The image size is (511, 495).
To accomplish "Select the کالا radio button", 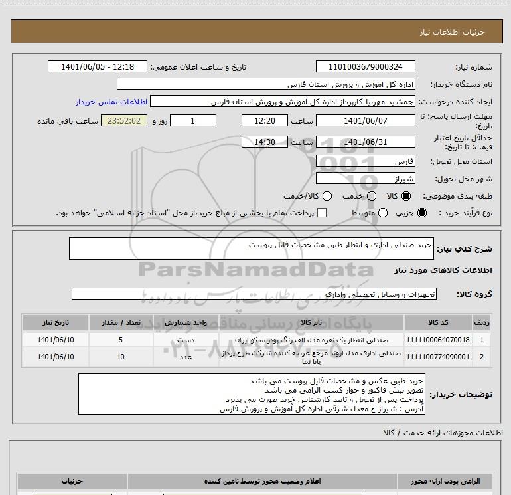I will click(x=406, y=196).
